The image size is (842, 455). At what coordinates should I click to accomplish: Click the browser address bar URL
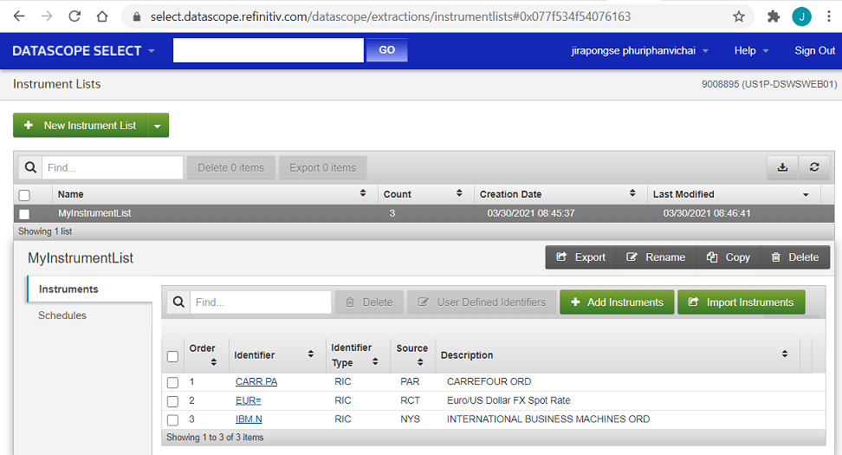[391, 16]
